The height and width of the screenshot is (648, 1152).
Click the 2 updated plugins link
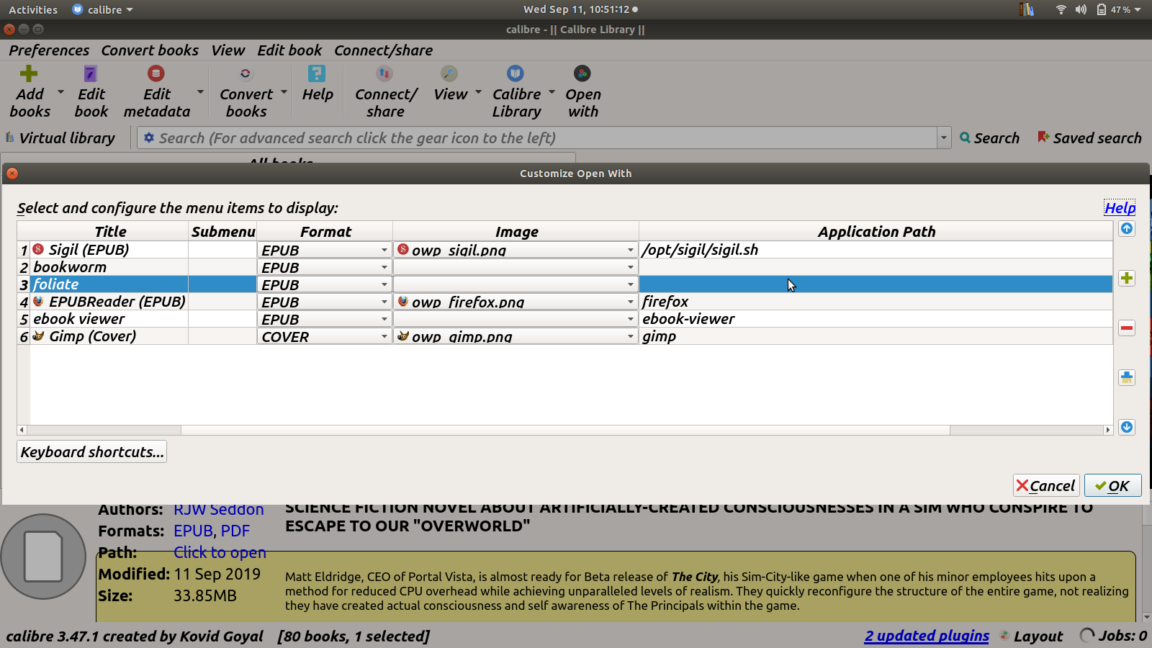coord(927,636)
